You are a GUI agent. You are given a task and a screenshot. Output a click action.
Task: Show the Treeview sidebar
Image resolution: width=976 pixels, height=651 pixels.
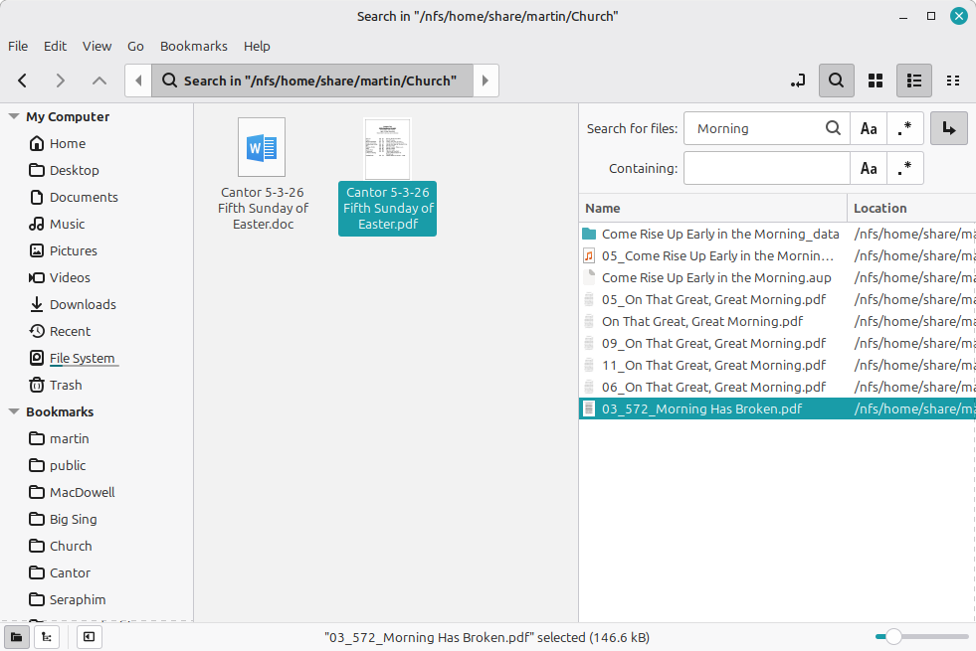click(47, 637)
